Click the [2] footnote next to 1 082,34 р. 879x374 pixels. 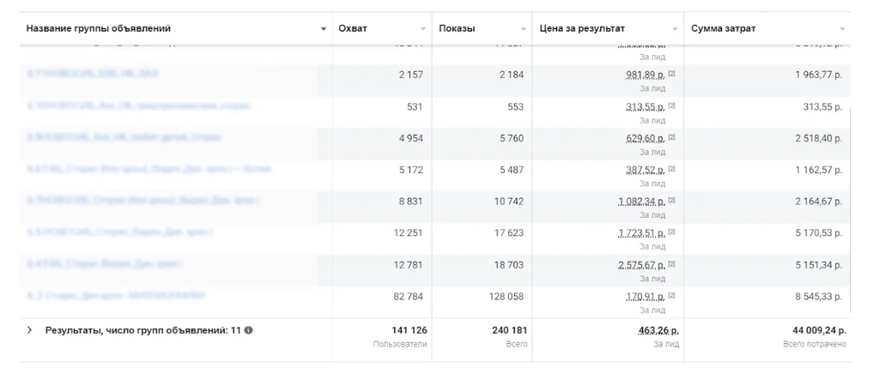point(671,200)
